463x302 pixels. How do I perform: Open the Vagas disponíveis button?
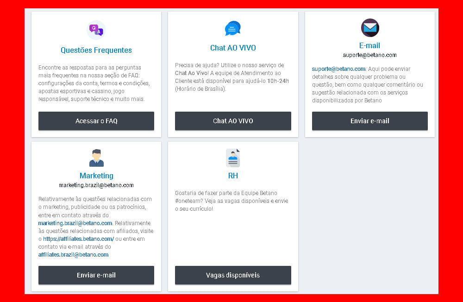[x=233, y=275]
